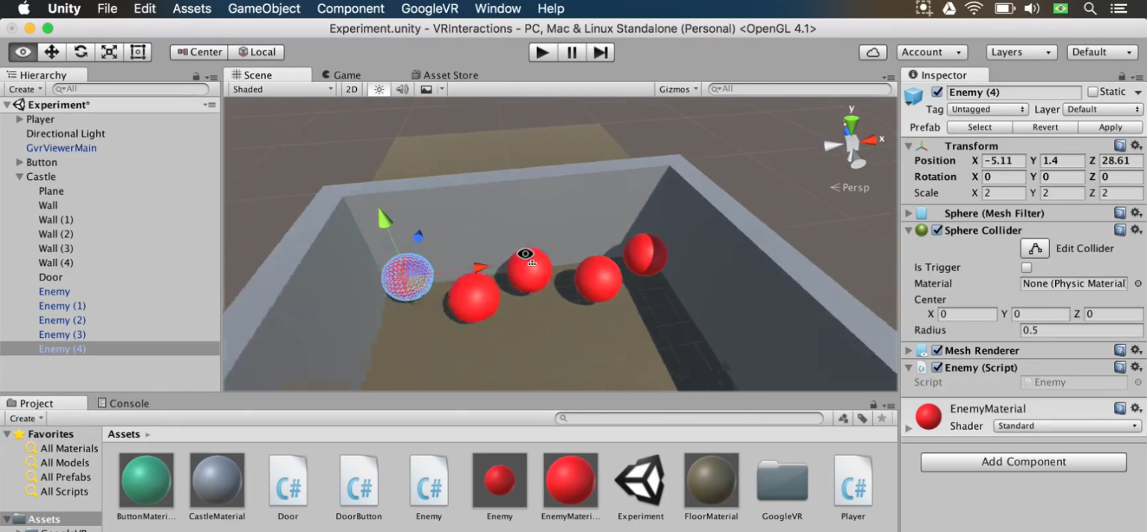Open the Shaded draw mode dropdown
1147x532 pixels.
(x=280, y=89)
